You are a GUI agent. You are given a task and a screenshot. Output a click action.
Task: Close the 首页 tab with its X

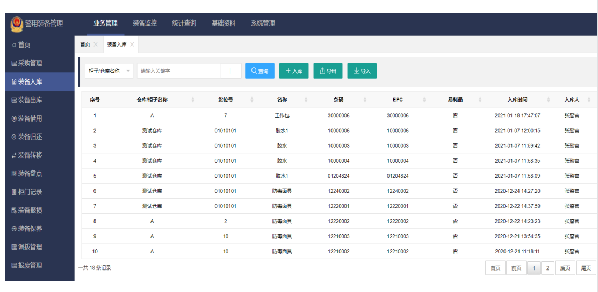pyautogui.click(x=96, y=44)
